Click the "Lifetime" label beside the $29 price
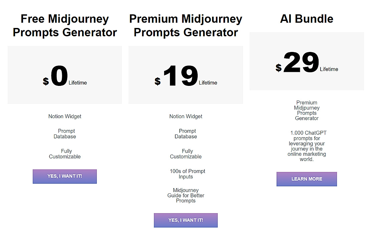370x238 pixels. pyautogui.click(x=329, y=69)
